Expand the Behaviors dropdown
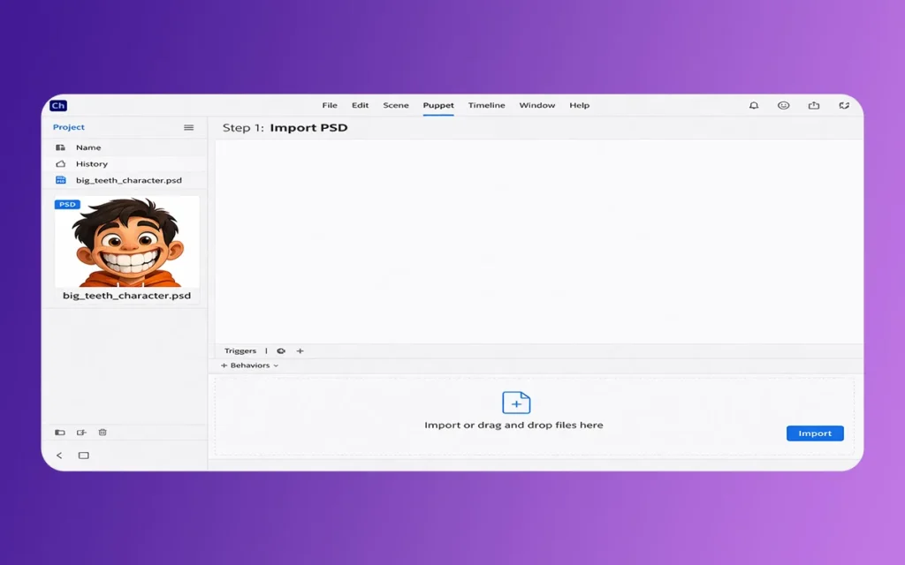Screen dimensions: 905x565 pyautogui.click(x=249, y=365)
